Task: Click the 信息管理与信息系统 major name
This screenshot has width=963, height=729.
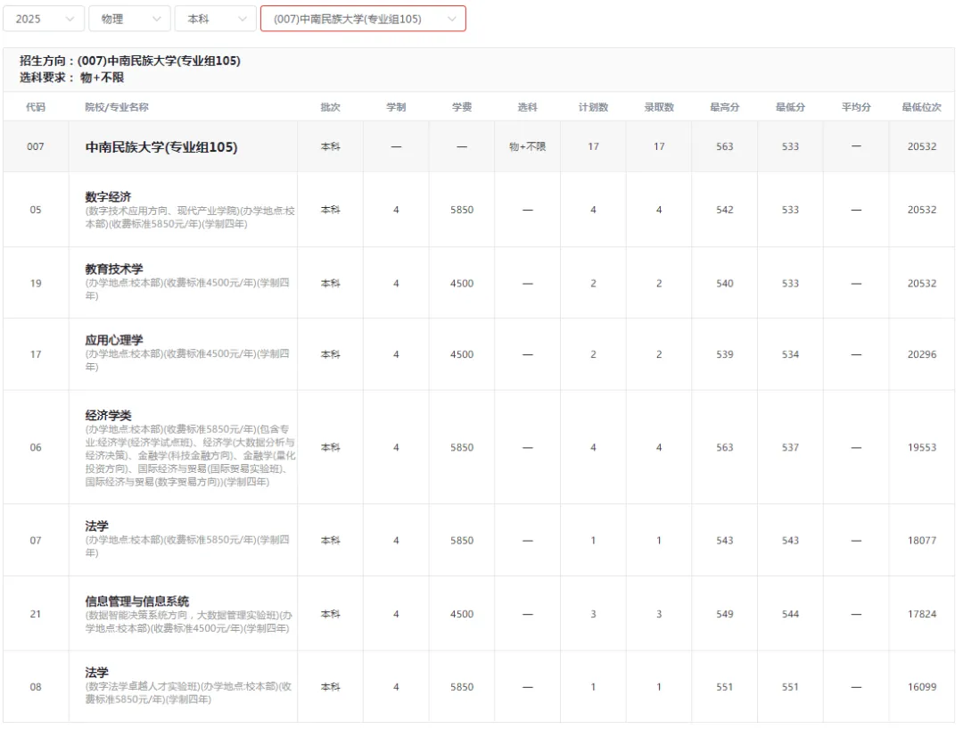Action: (x=137, y=601)
